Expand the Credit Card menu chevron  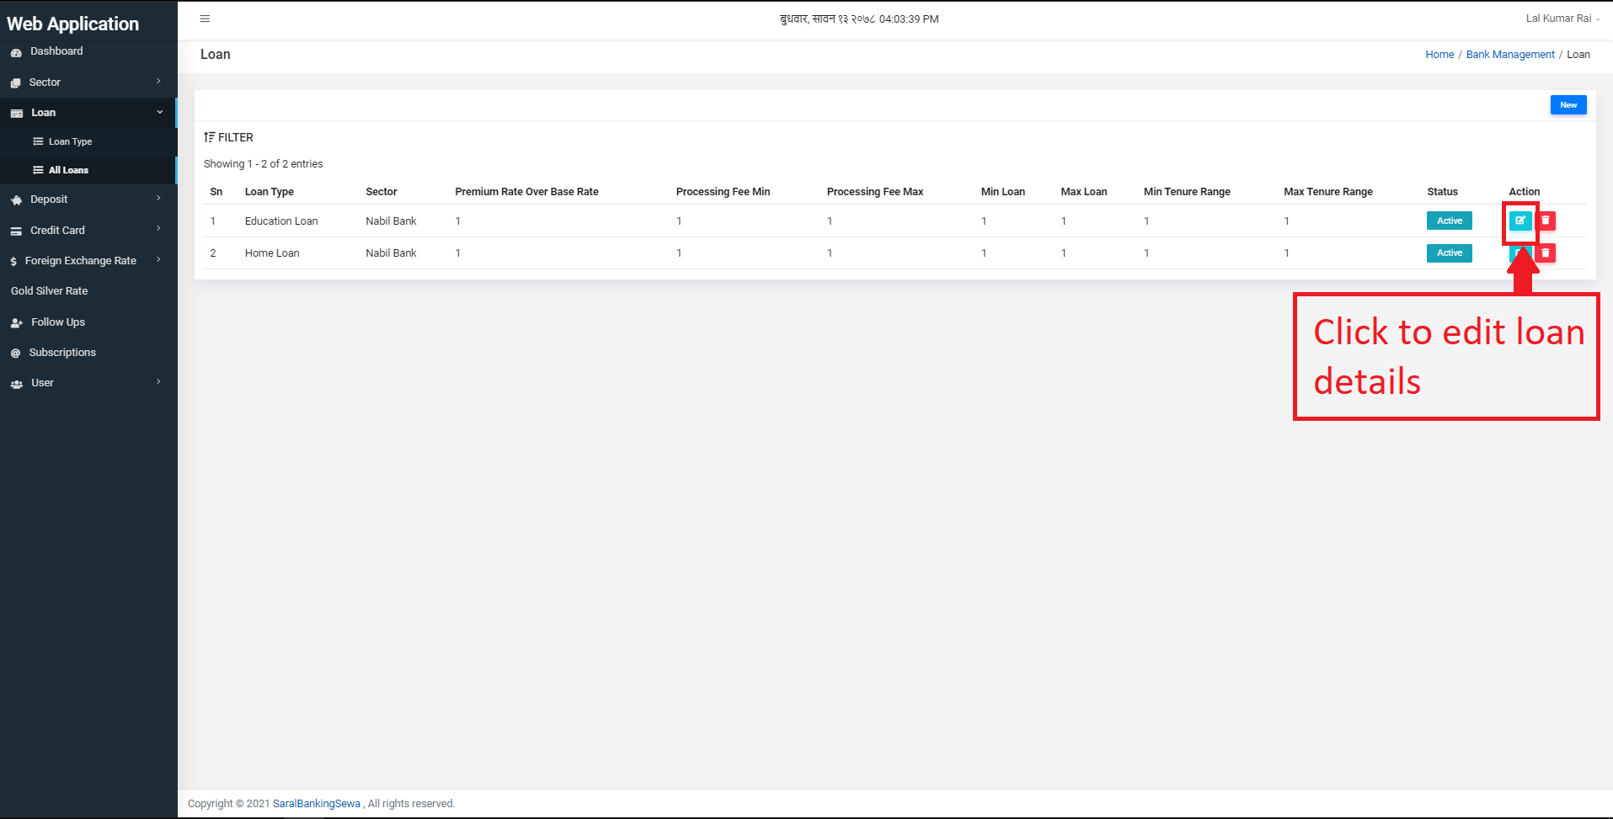pyautogui.click(x=158, y=229)
